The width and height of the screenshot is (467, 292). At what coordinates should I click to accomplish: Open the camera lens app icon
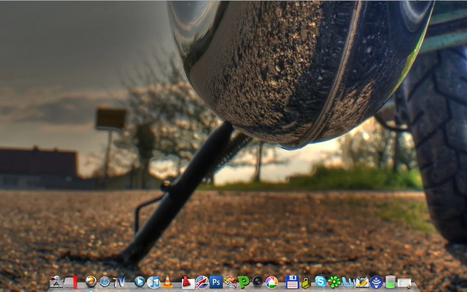258,282
